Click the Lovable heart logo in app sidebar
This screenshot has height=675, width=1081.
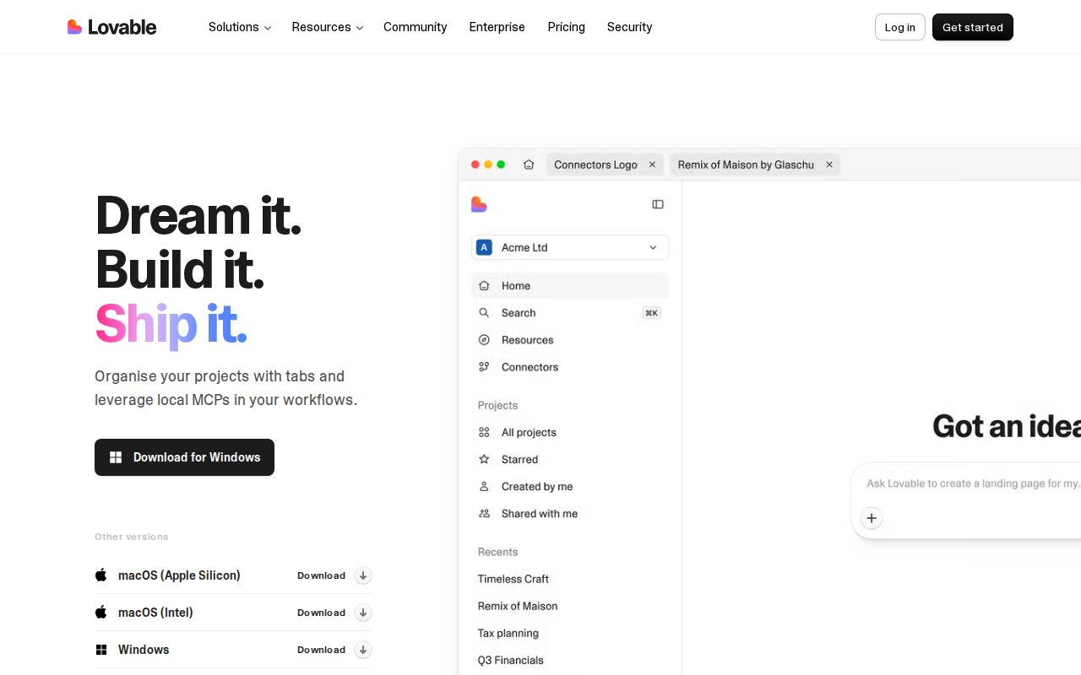(479, 204)
